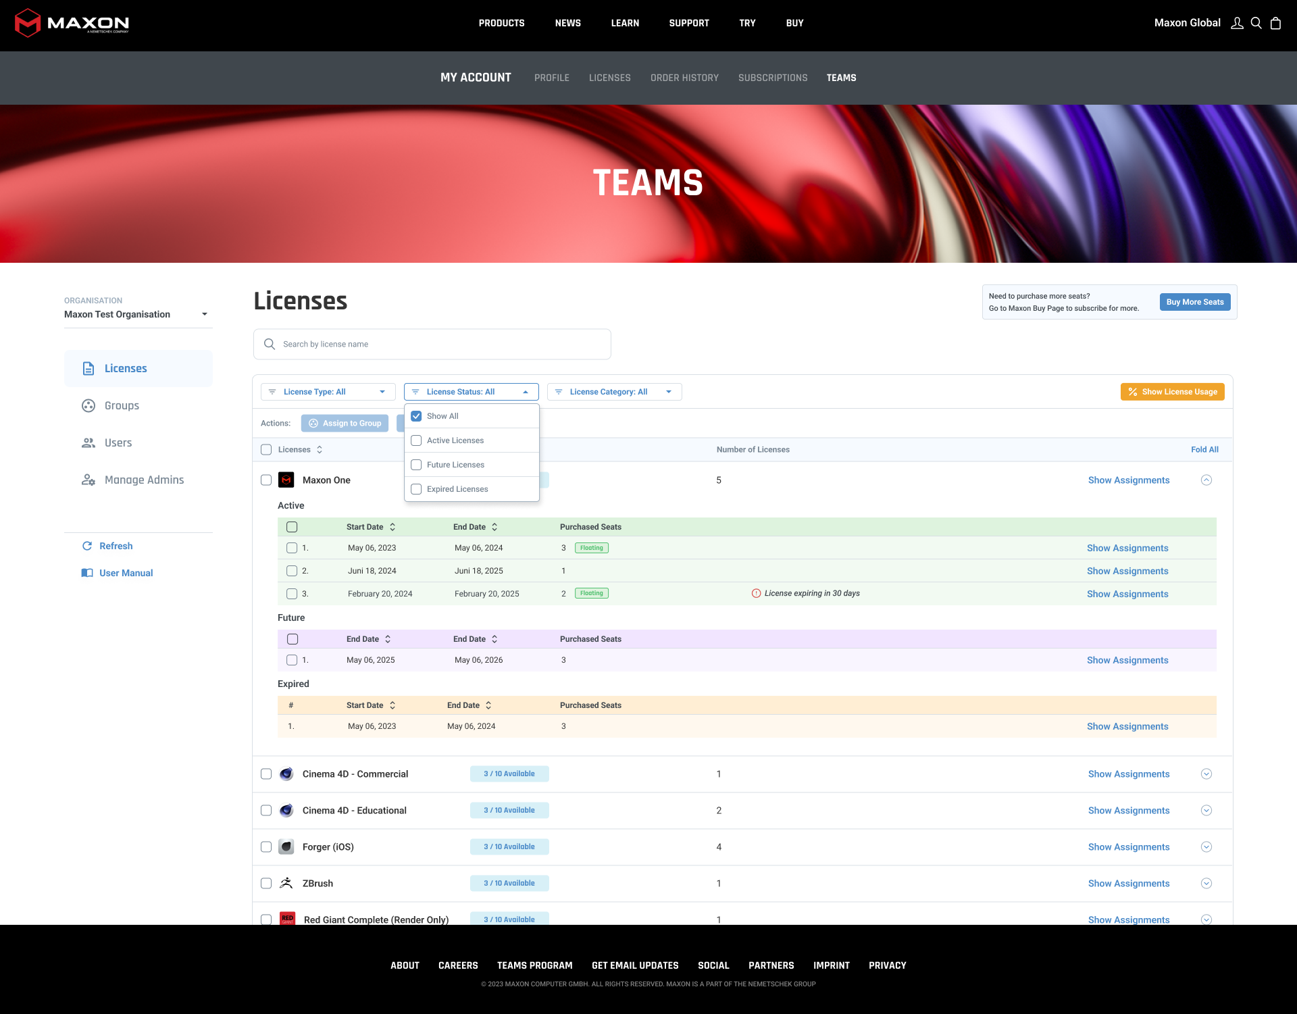The width and height of the screenshot is (1297, 1014).
Task: Select all licenses header checkbox
Action: (266, 449)
